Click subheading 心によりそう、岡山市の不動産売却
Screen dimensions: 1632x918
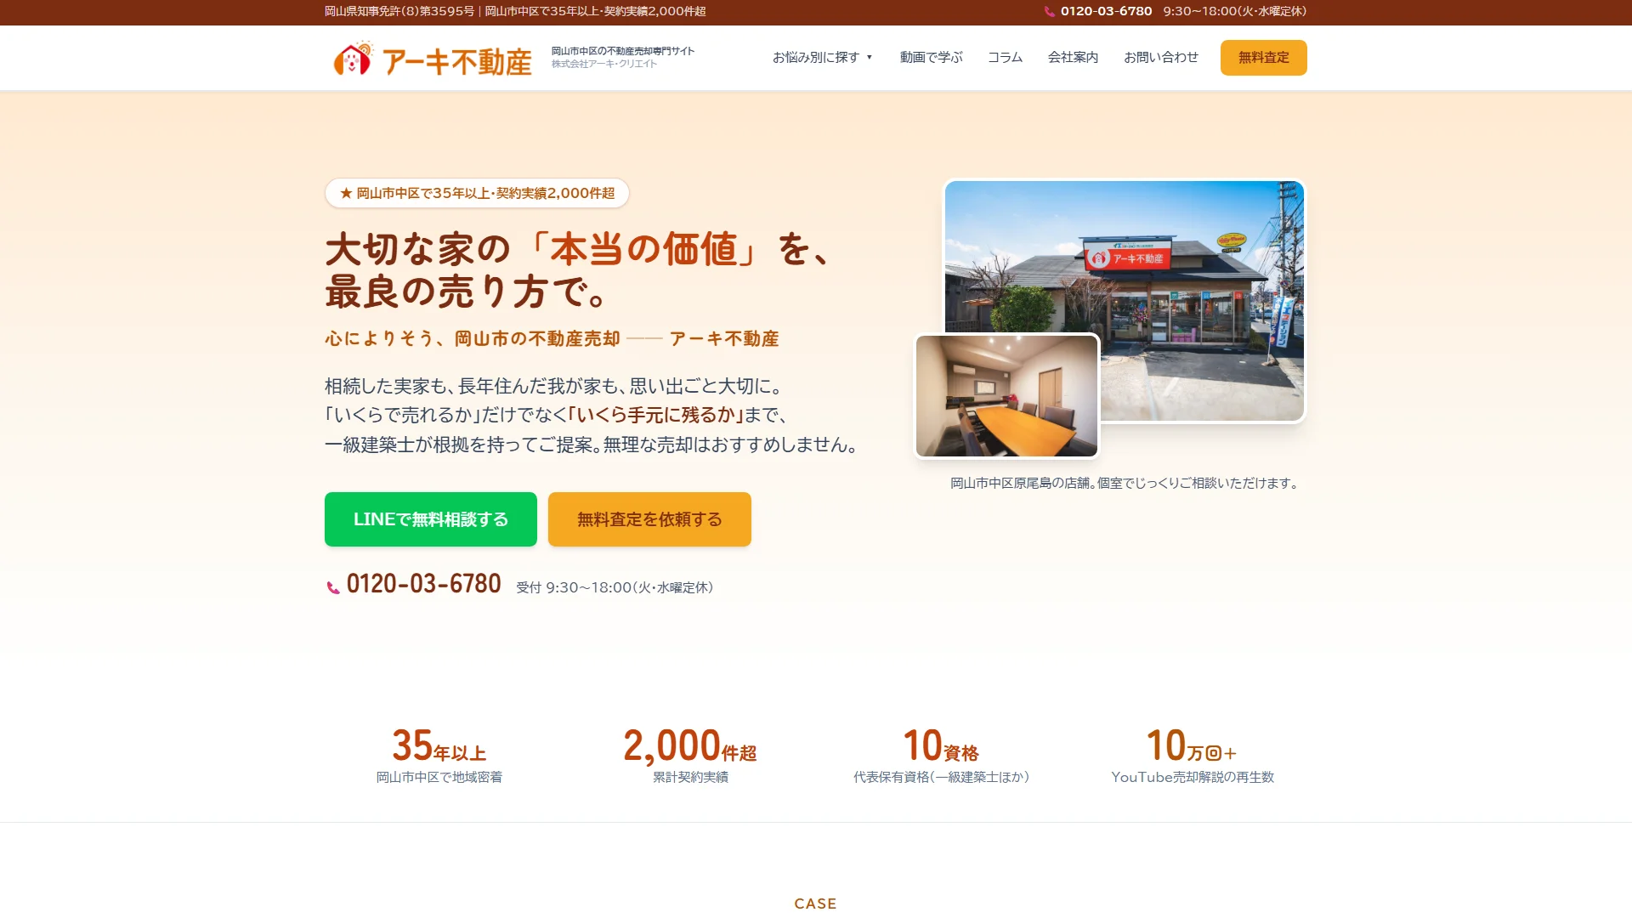pyautogui.click(x=472, y=338)
